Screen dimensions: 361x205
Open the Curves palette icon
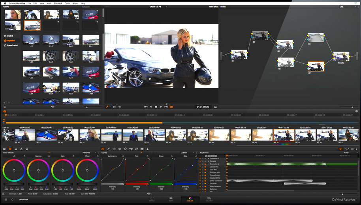pyautogui.click(x=103, y=149)
